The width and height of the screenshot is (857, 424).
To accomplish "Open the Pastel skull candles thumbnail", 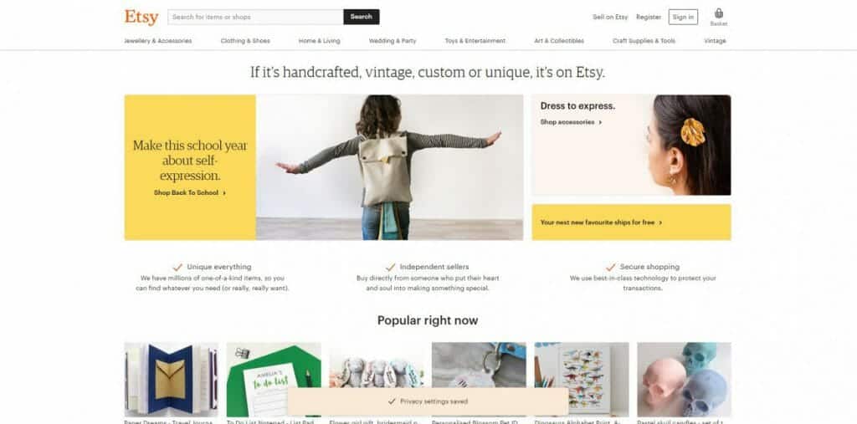I will [x=685, y=380].
